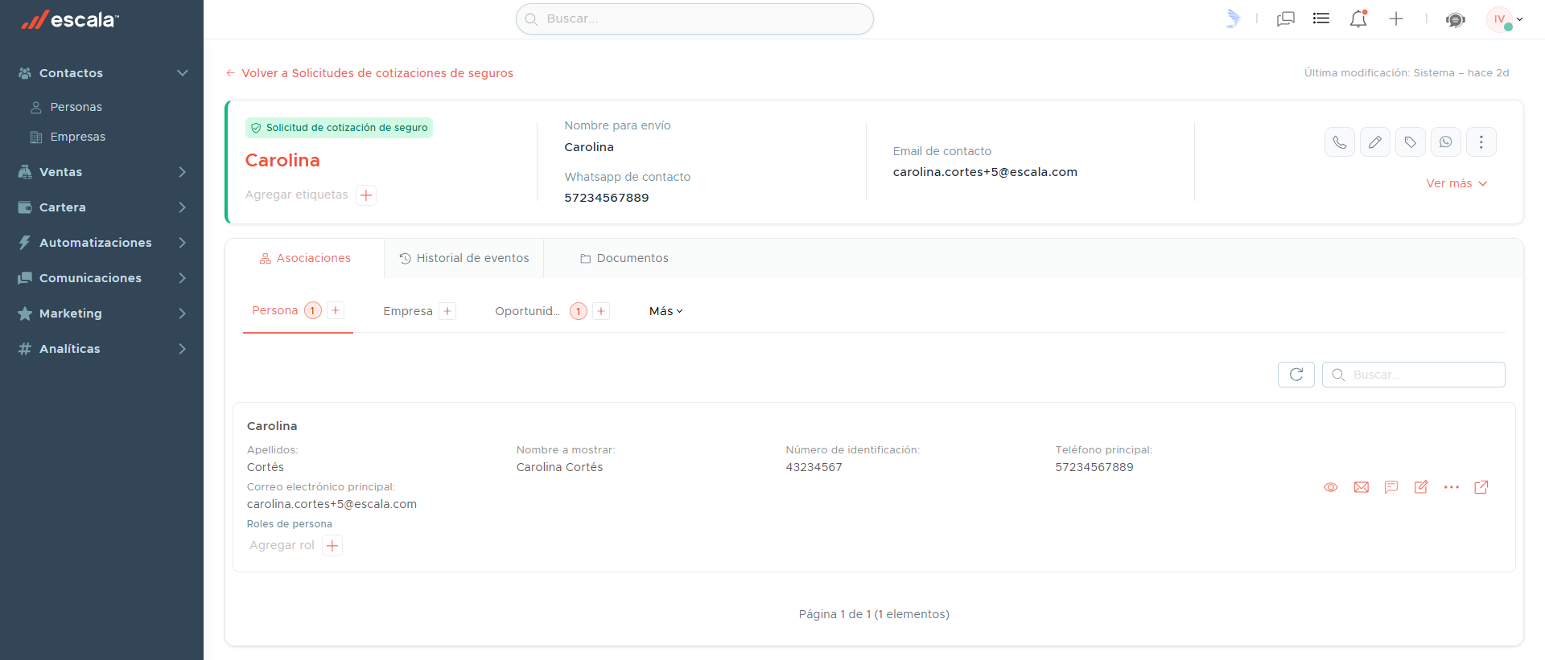The width and height of the screenshot is (1545, 660).
Task: Open horizontal three-dots menu on Carolina row
Action: [x=1452, y=487]
